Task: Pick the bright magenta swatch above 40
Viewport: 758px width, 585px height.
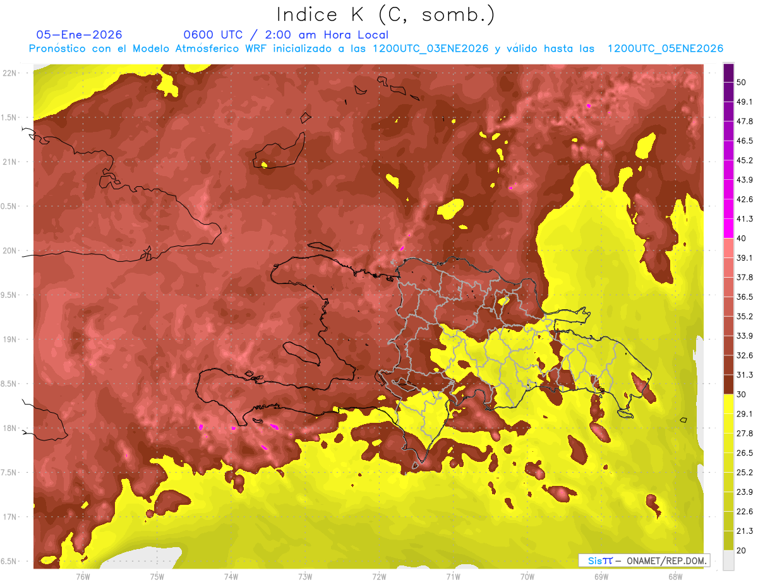Action: tap(728, 228)
